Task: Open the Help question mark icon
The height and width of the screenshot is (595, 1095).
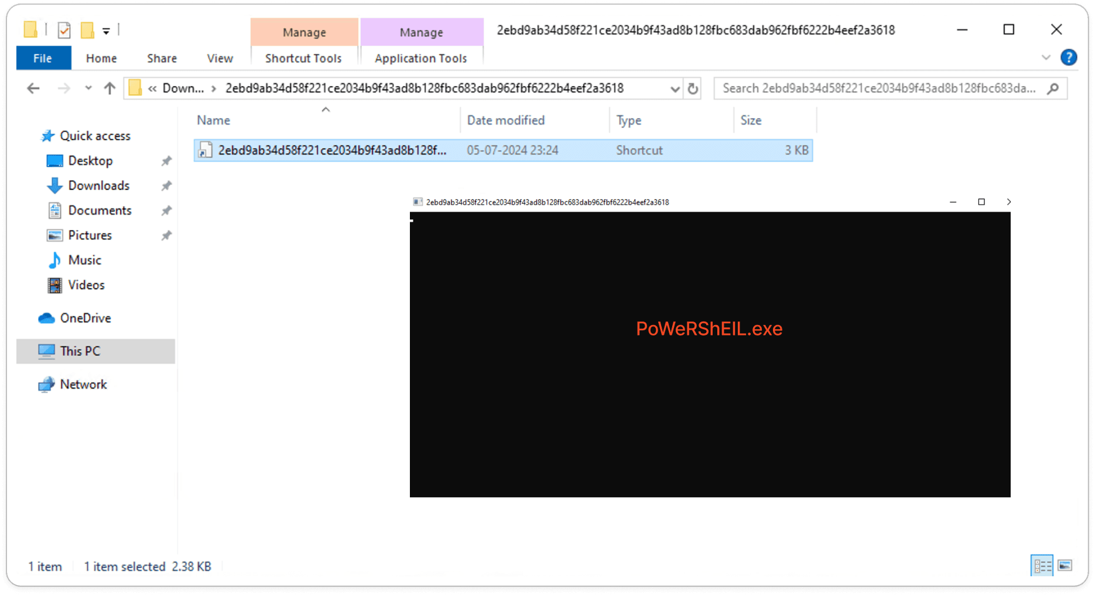Action: pos(1069,57)
